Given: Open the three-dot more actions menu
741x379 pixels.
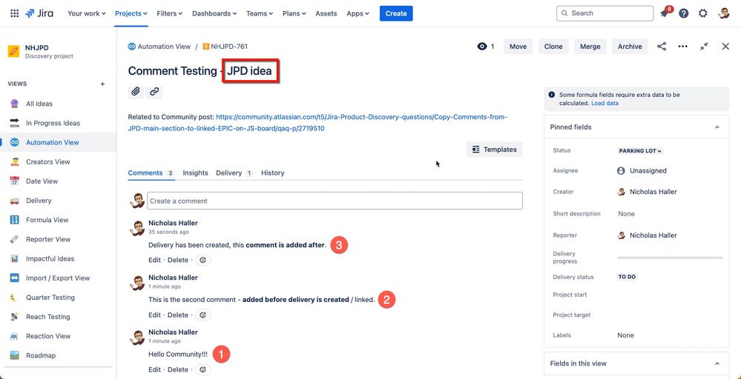Looking at the screenshot, I should click(682, 46).
